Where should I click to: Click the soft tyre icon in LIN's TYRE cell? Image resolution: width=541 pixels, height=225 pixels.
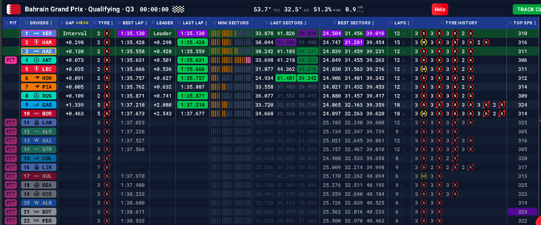click(x=107, y=167)
